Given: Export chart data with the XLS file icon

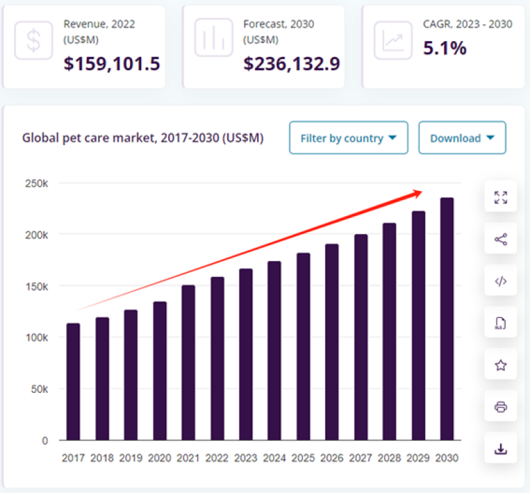Looking at the screenshot, I should [501, 323].
